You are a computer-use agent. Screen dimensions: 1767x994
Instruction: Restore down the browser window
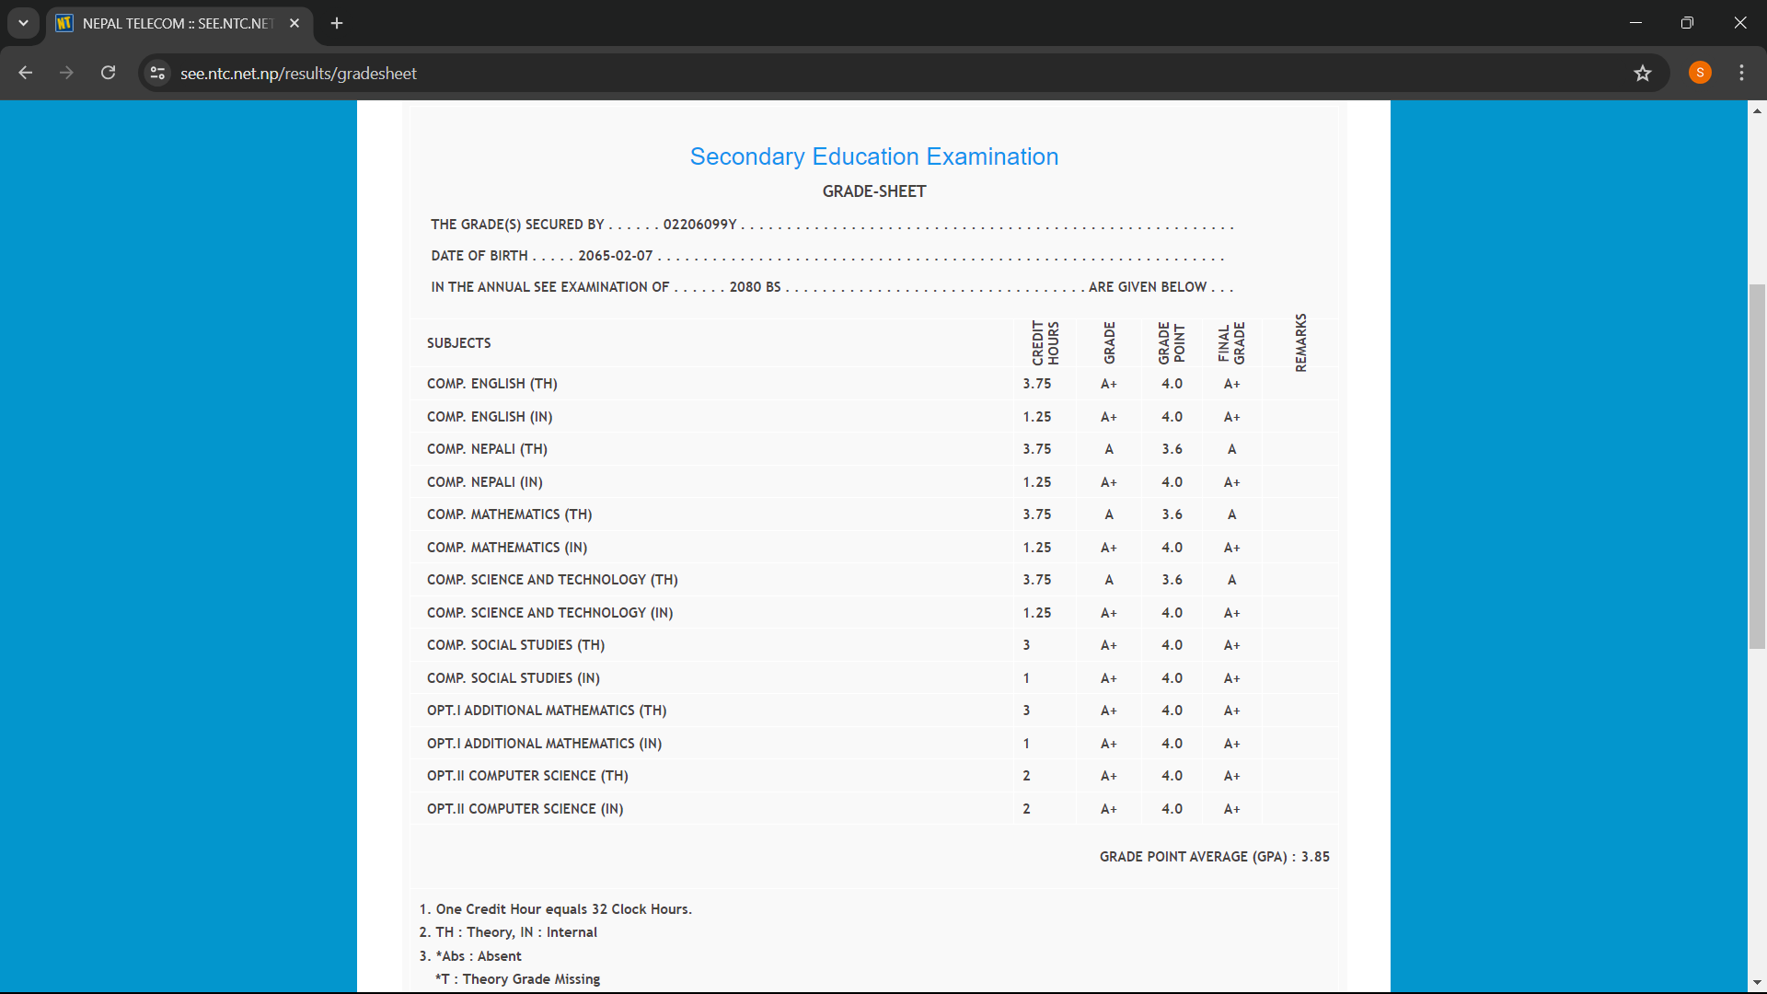click(1687, 23)
